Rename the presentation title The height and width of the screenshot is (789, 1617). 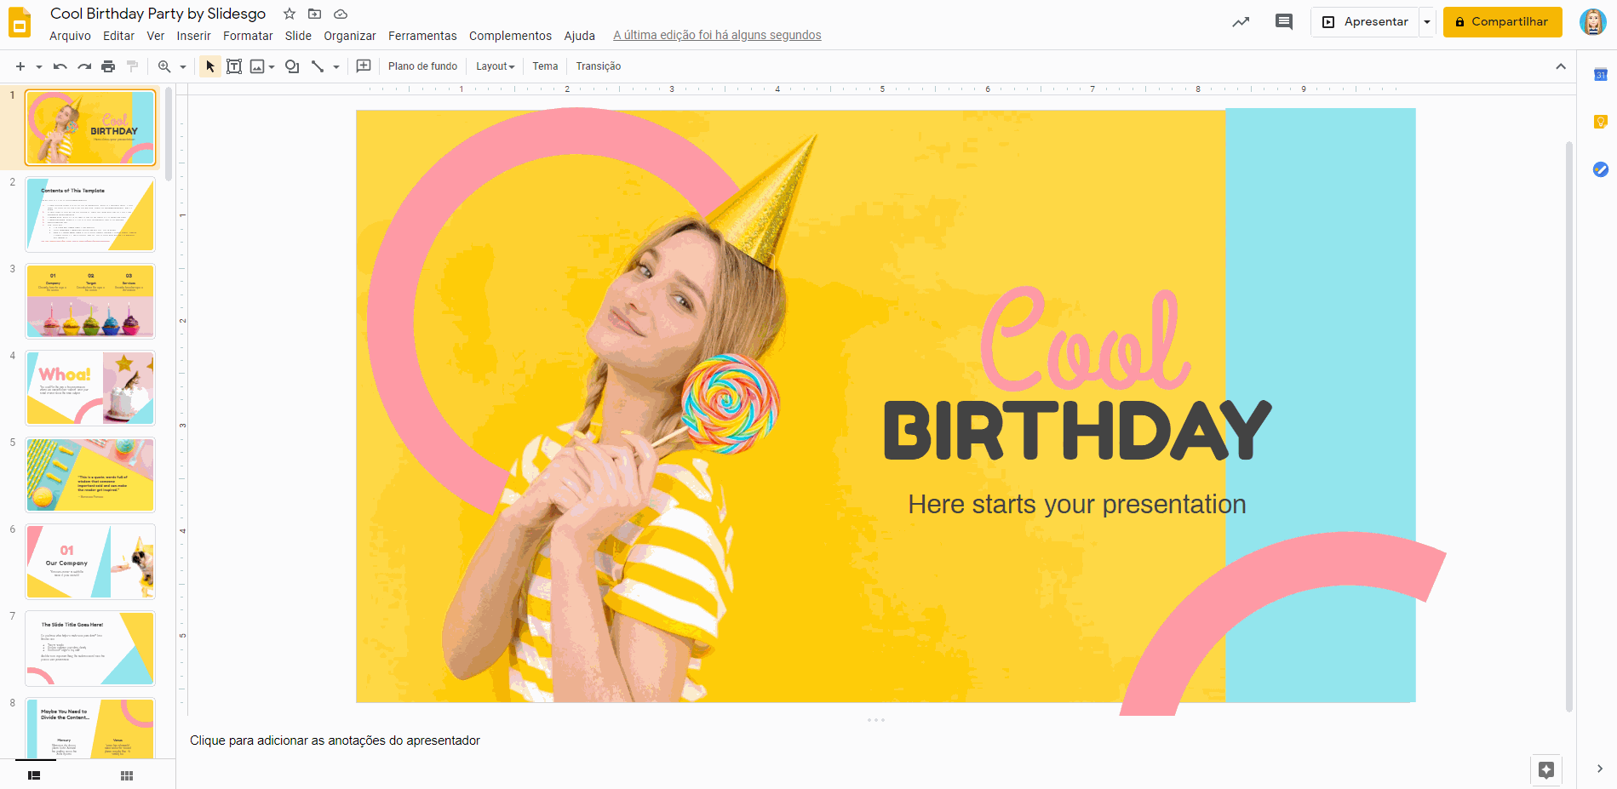pyautogui.click(x=158, y=14)
